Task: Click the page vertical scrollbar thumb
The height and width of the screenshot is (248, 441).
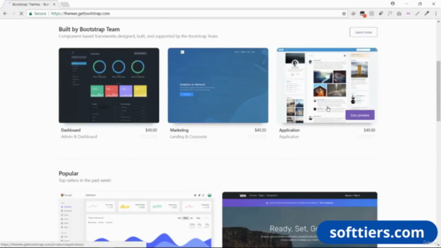Action: [438, 91]
